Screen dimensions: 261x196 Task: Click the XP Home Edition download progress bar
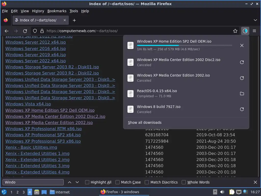(x=185, y=45)
